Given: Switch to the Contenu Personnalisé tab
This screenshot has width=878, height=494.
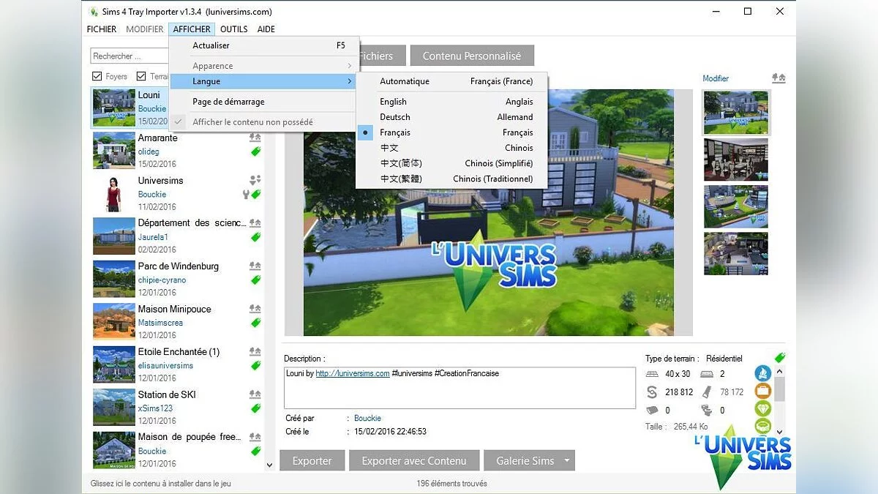Looking at the screenshot, I should tap(472, 55).
